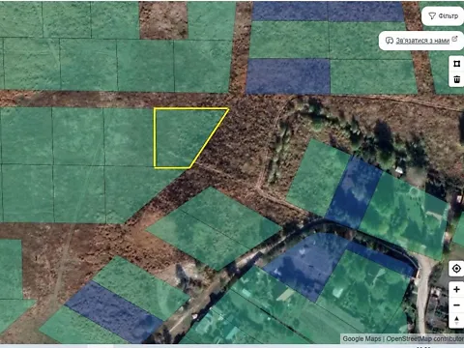
Task: Select the narrow blue strip parcel at lower left
Action: 113,311
